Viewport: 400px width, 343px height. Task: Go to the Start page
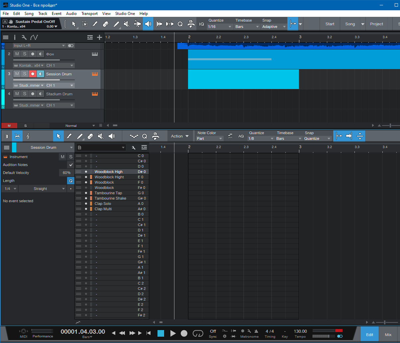(330, 24)
